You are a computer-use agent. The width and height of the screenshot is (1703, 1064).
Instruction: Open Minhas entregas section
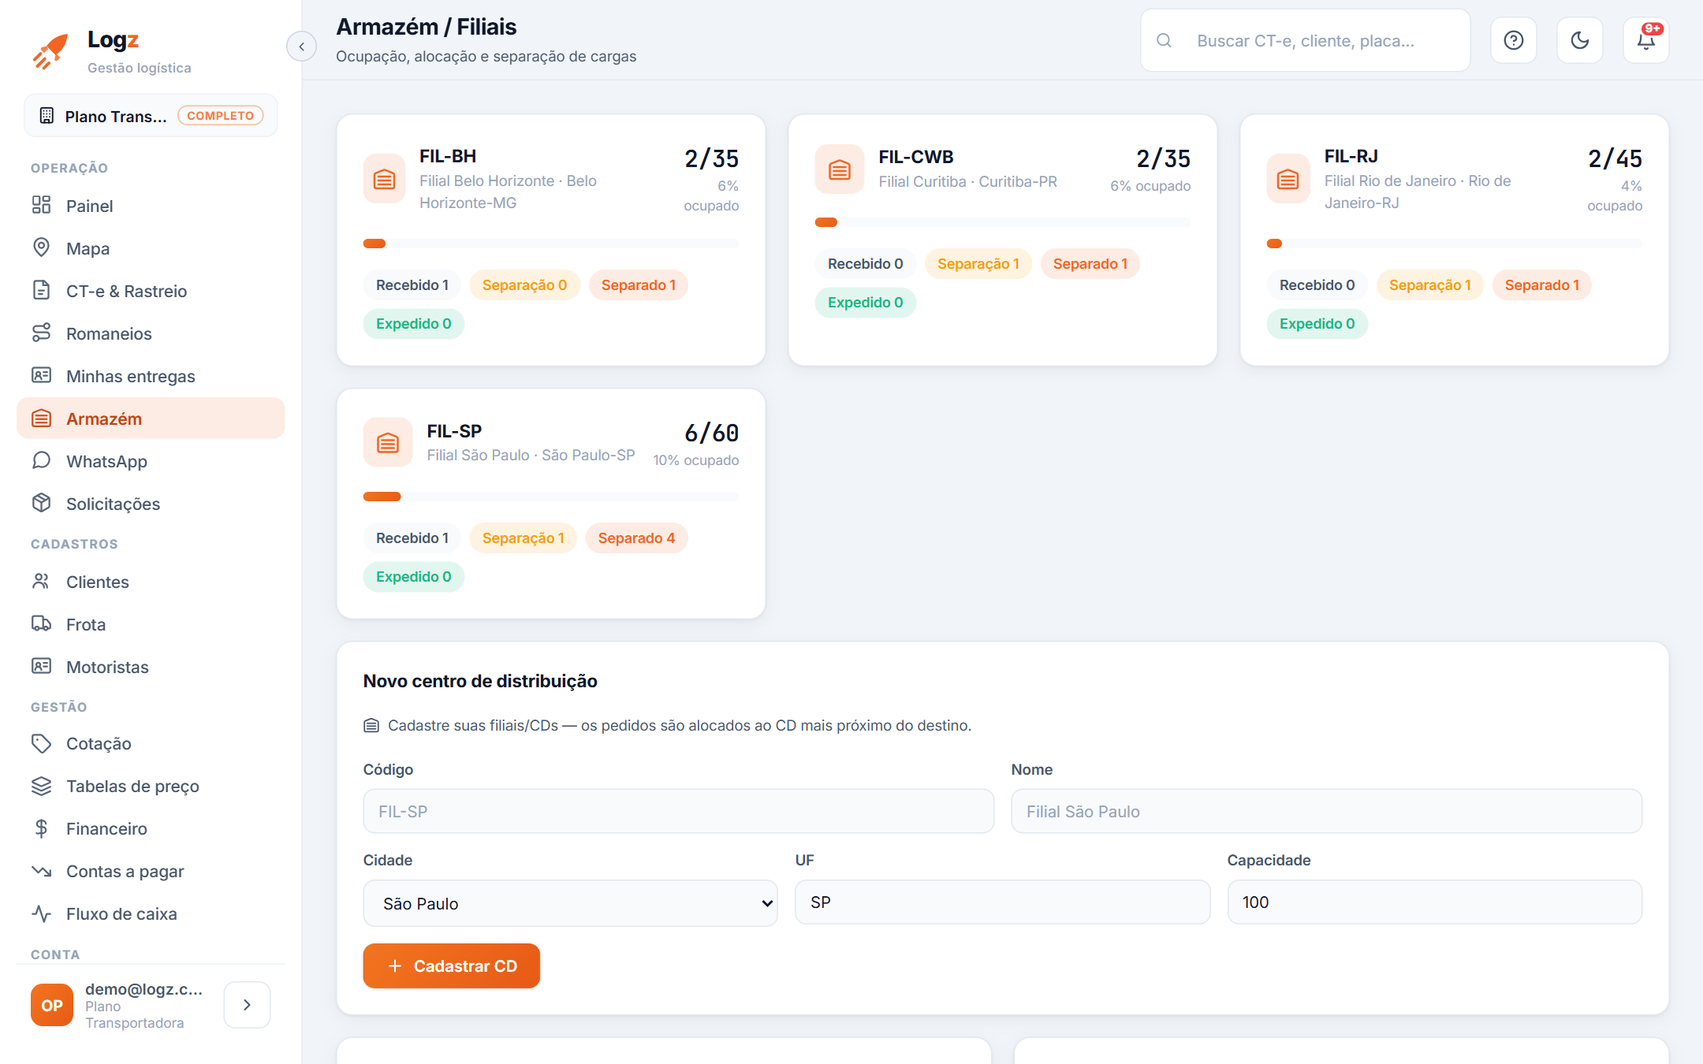point(151,376)
